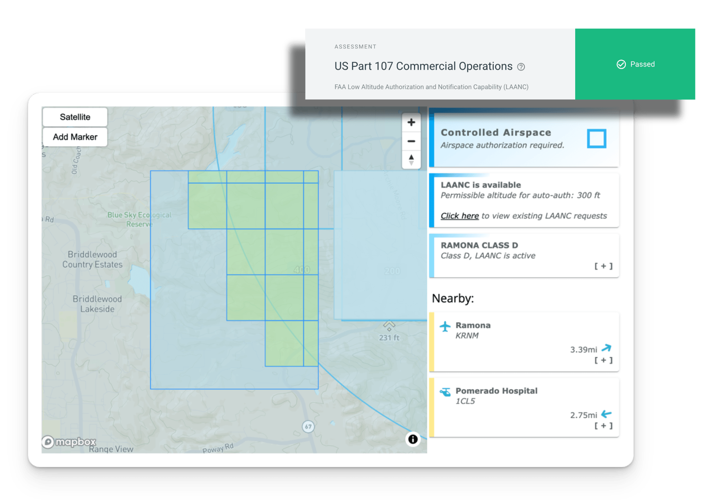Expand the Ramona KRNM nearby entry
Viewport: 721px width, 500px height.
pyautogui.click(x=603, y=360)
